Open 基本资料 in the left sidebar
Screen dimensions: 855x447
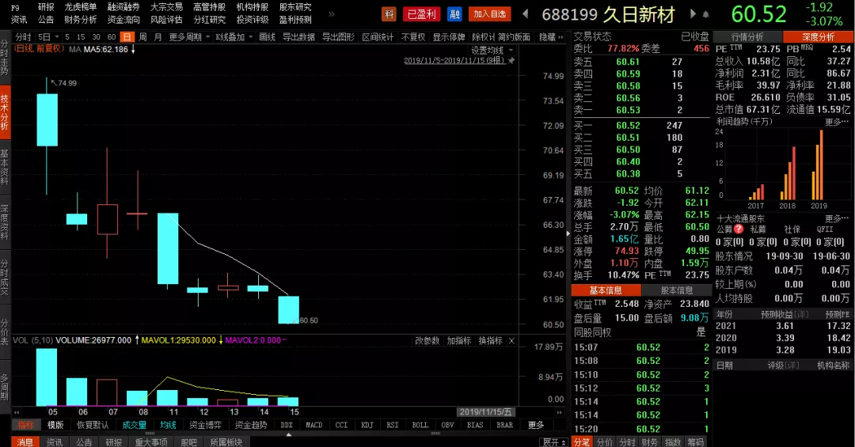5,168
